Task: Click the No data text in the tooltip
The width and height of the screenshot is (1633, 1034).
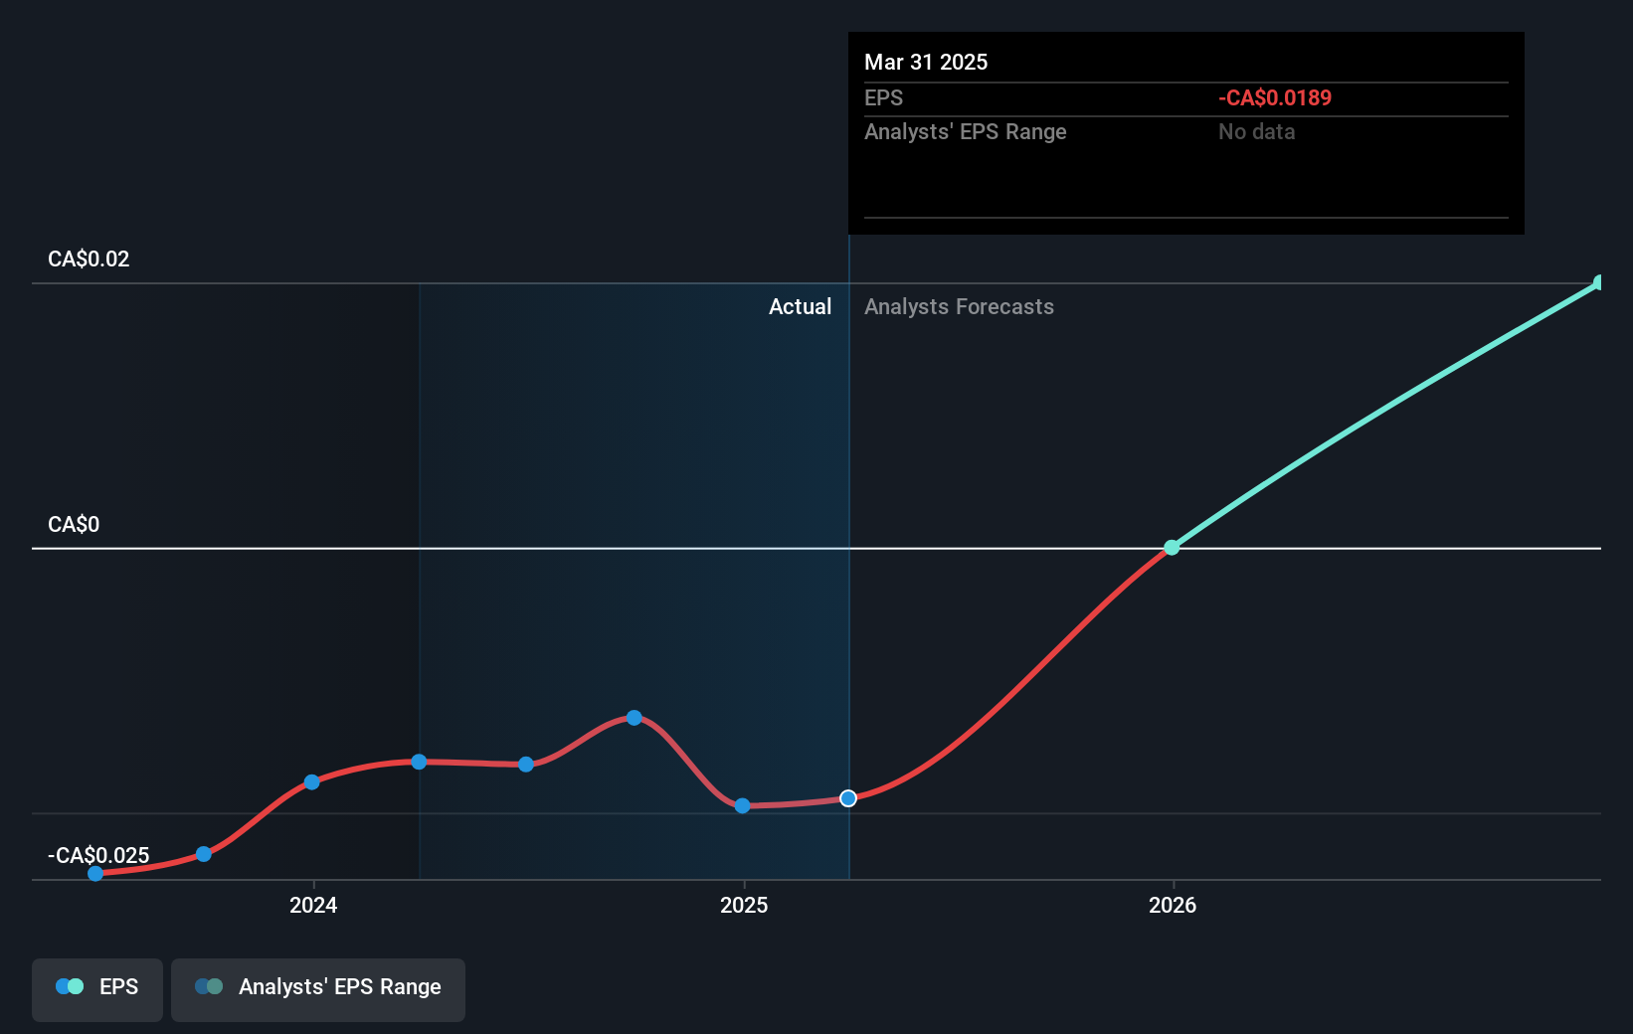Action: click(1256, 131)
